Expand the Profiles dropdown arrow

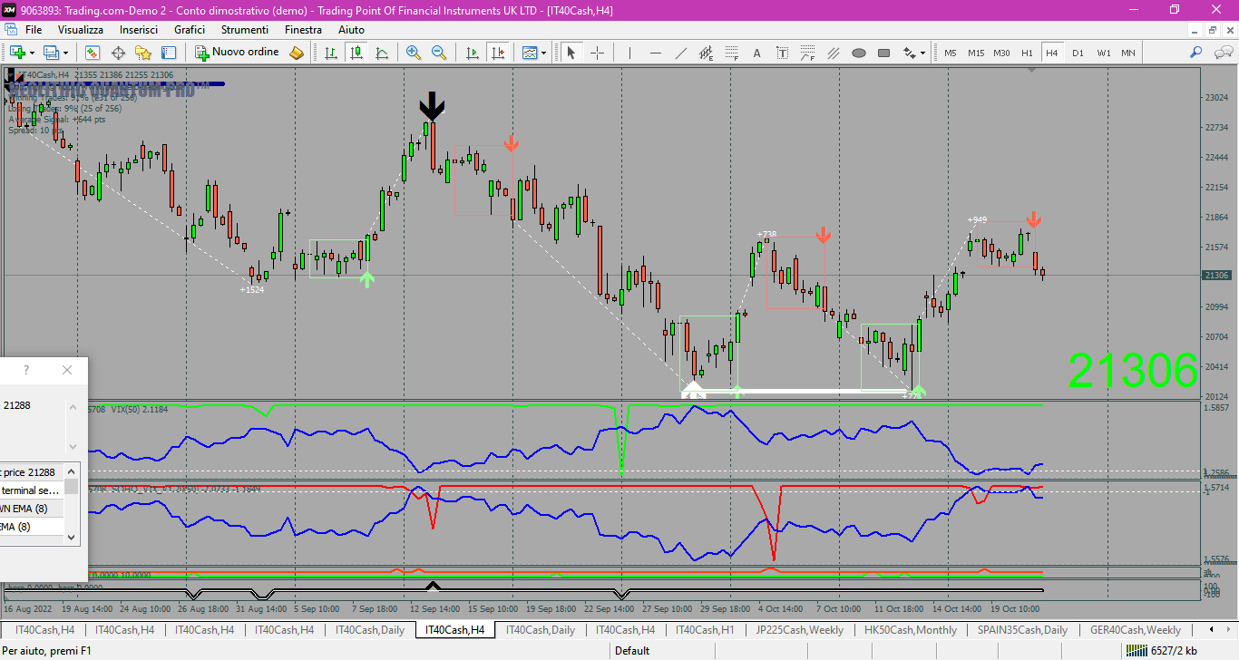click(65, 53)
